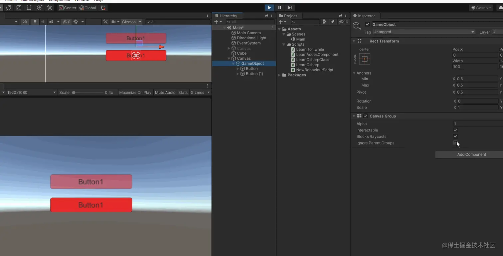Open the Collab dropdown
The width and height of the screenshot is (503, 256).
pyautogui.click(x=481, y=8)
